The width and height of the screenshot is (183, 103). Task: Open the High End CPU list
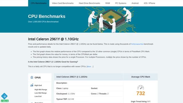38,85
